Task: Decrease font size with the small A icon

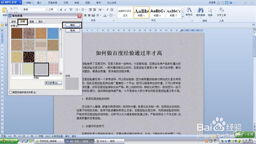Action: 65,10
